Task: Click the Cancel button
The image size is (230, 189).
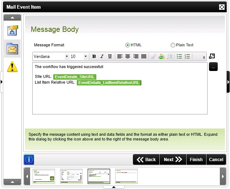Action: 216,160
